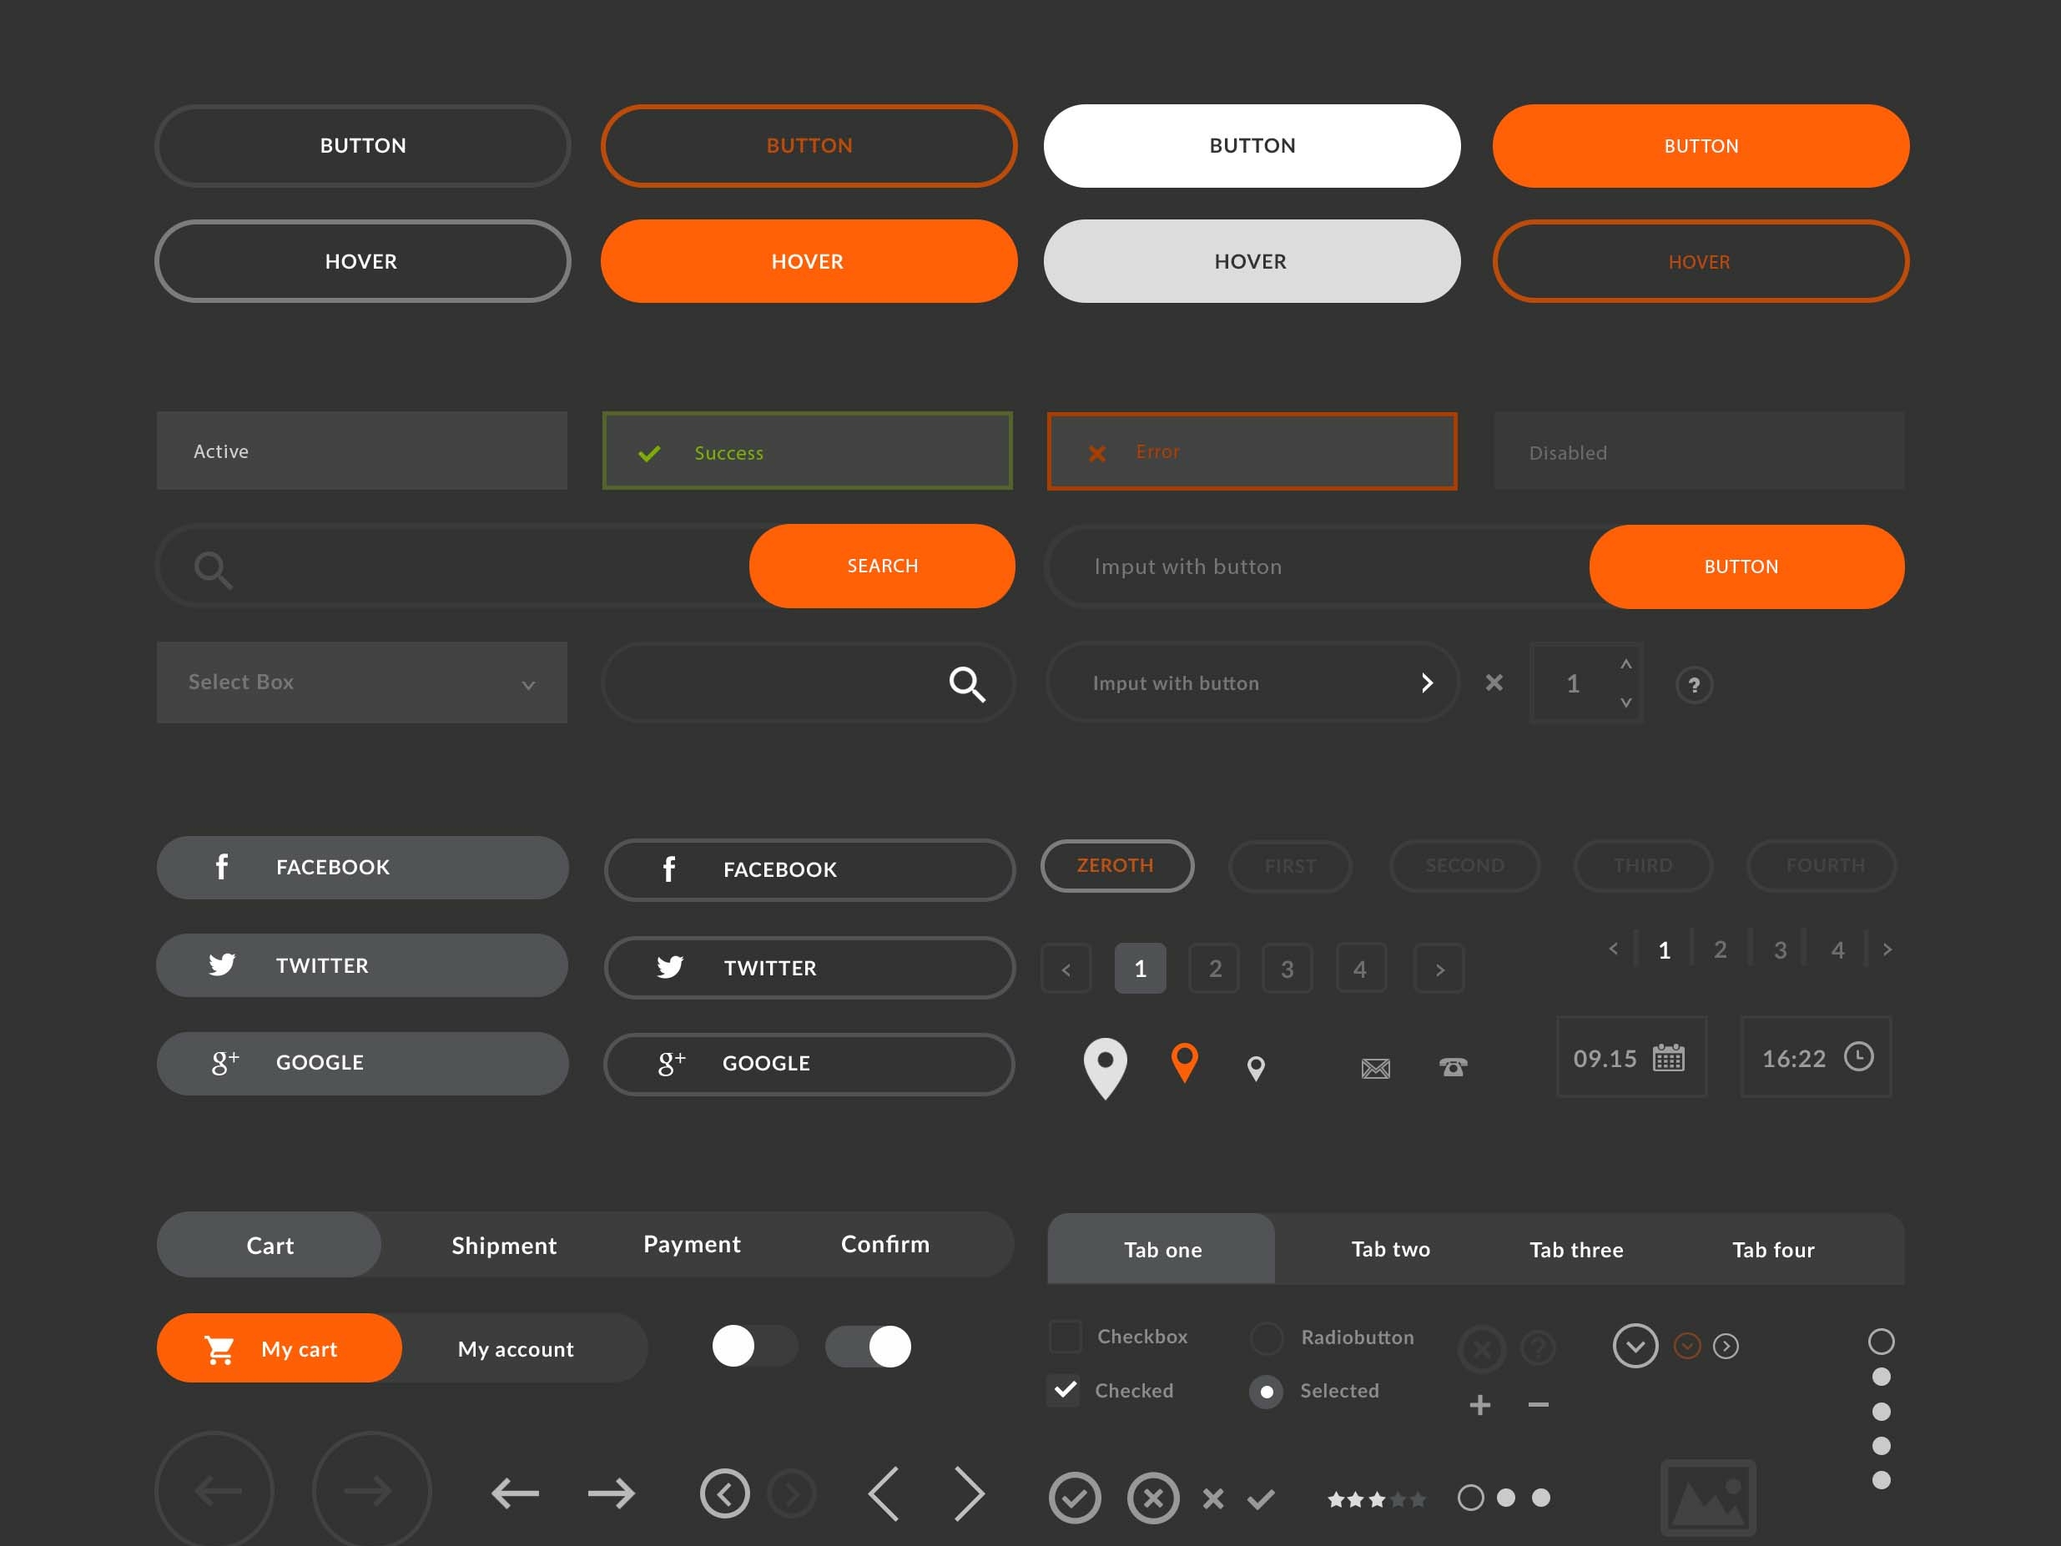Click the ZEROTH pagination item
This screenshot has height=1546, width=2061.
point(1116,864)
